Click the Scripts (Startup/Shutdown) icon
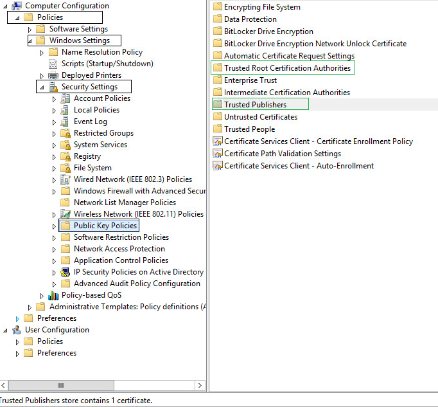 (x=53, y=64)
